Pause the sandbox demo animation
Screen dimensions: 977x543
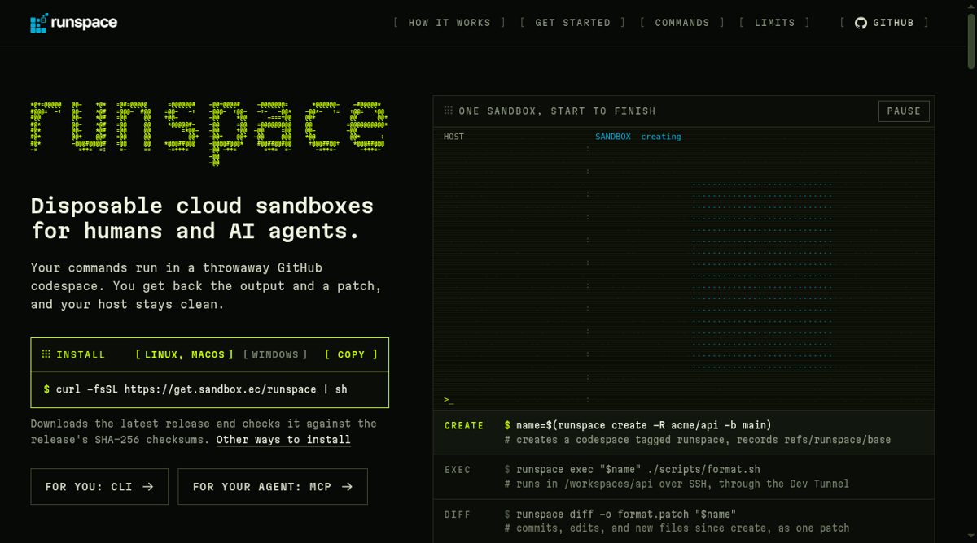coord(904,111)
